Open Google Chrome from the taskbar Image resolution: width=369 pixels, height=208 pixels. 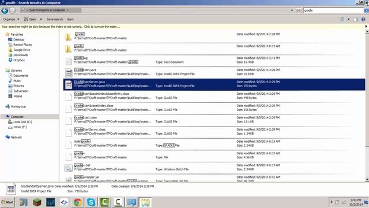click(x=77, y=202)
